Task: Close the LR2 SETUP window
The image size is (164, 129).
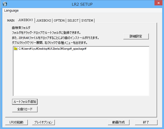Action: [x=158, y=3]
